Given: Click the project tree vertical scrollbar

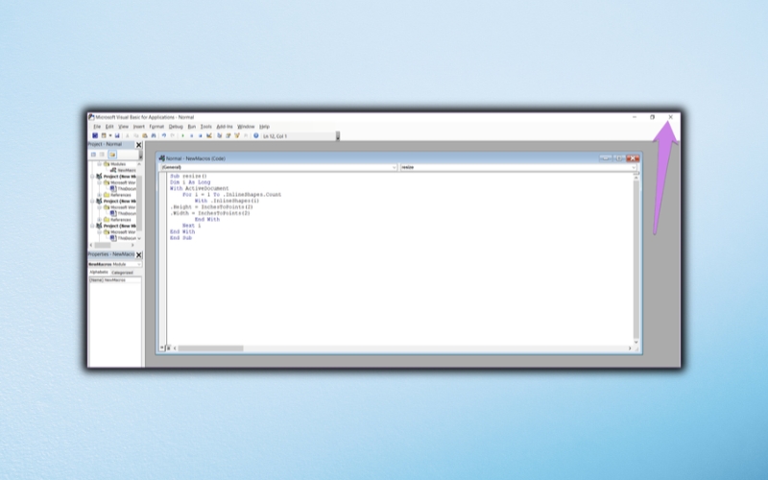Looking at the screenshot, I should point(139,201).
